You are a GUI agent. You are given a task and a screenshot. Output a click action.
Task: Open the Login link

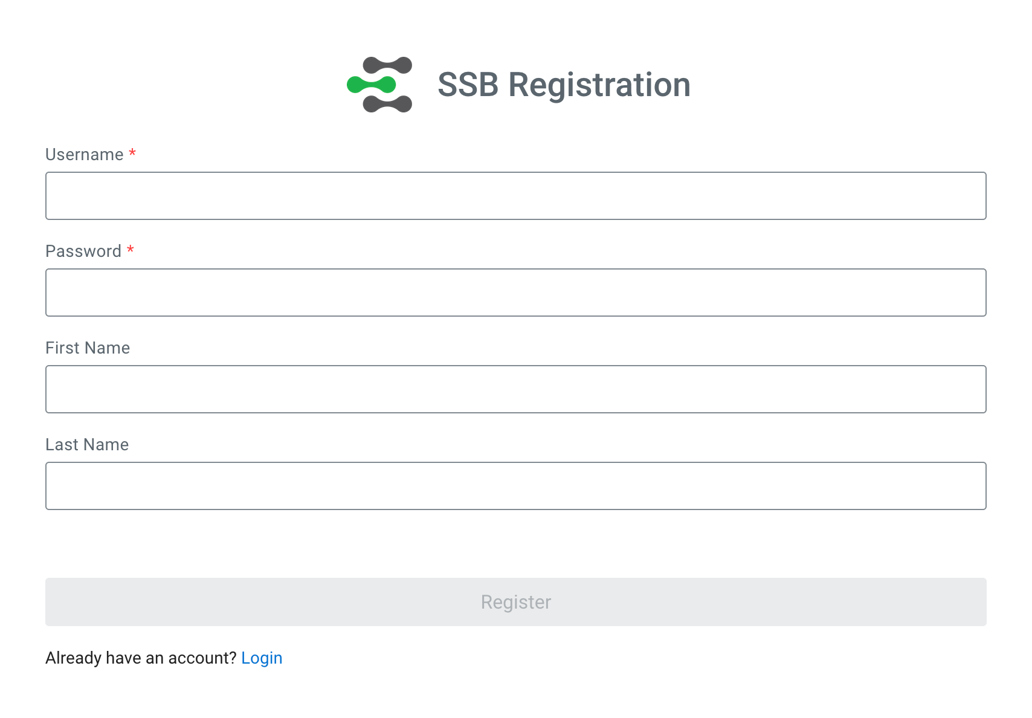[x=262, y=658]
